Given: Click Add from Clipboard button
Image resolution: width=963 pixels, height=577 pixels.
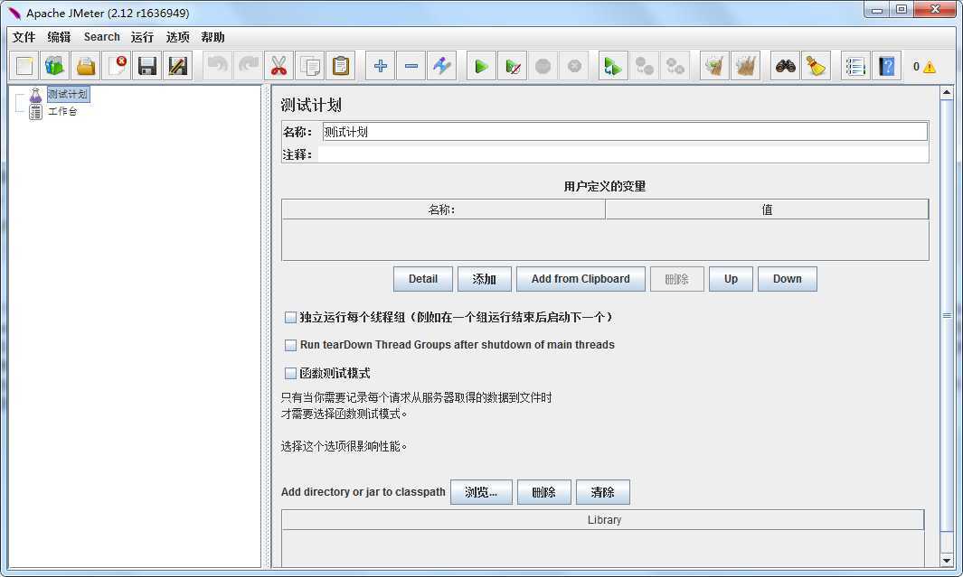Looking at the screenshot, I should click(581, 279).
